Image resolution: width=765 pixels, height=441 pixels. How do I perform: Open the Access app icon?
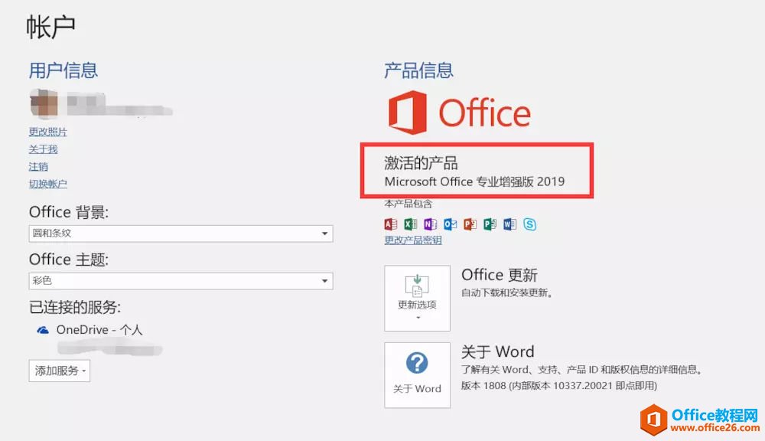pyautogui.click(x=392, y=224)
